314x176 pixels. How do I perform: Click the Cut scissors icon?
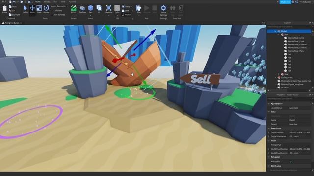pyautogui.click(x=10, y=11)
